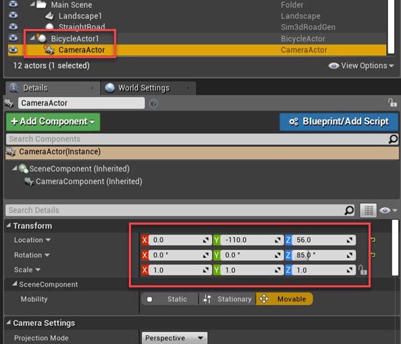Select BicycleActor1 in the outliner
The height and width of the screenshot is (344, 401).
pos(197,38)
